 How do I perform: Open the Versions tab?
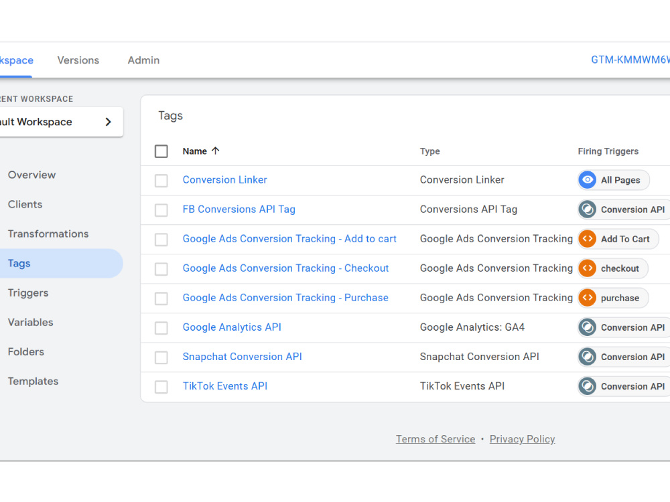[78, 60]
